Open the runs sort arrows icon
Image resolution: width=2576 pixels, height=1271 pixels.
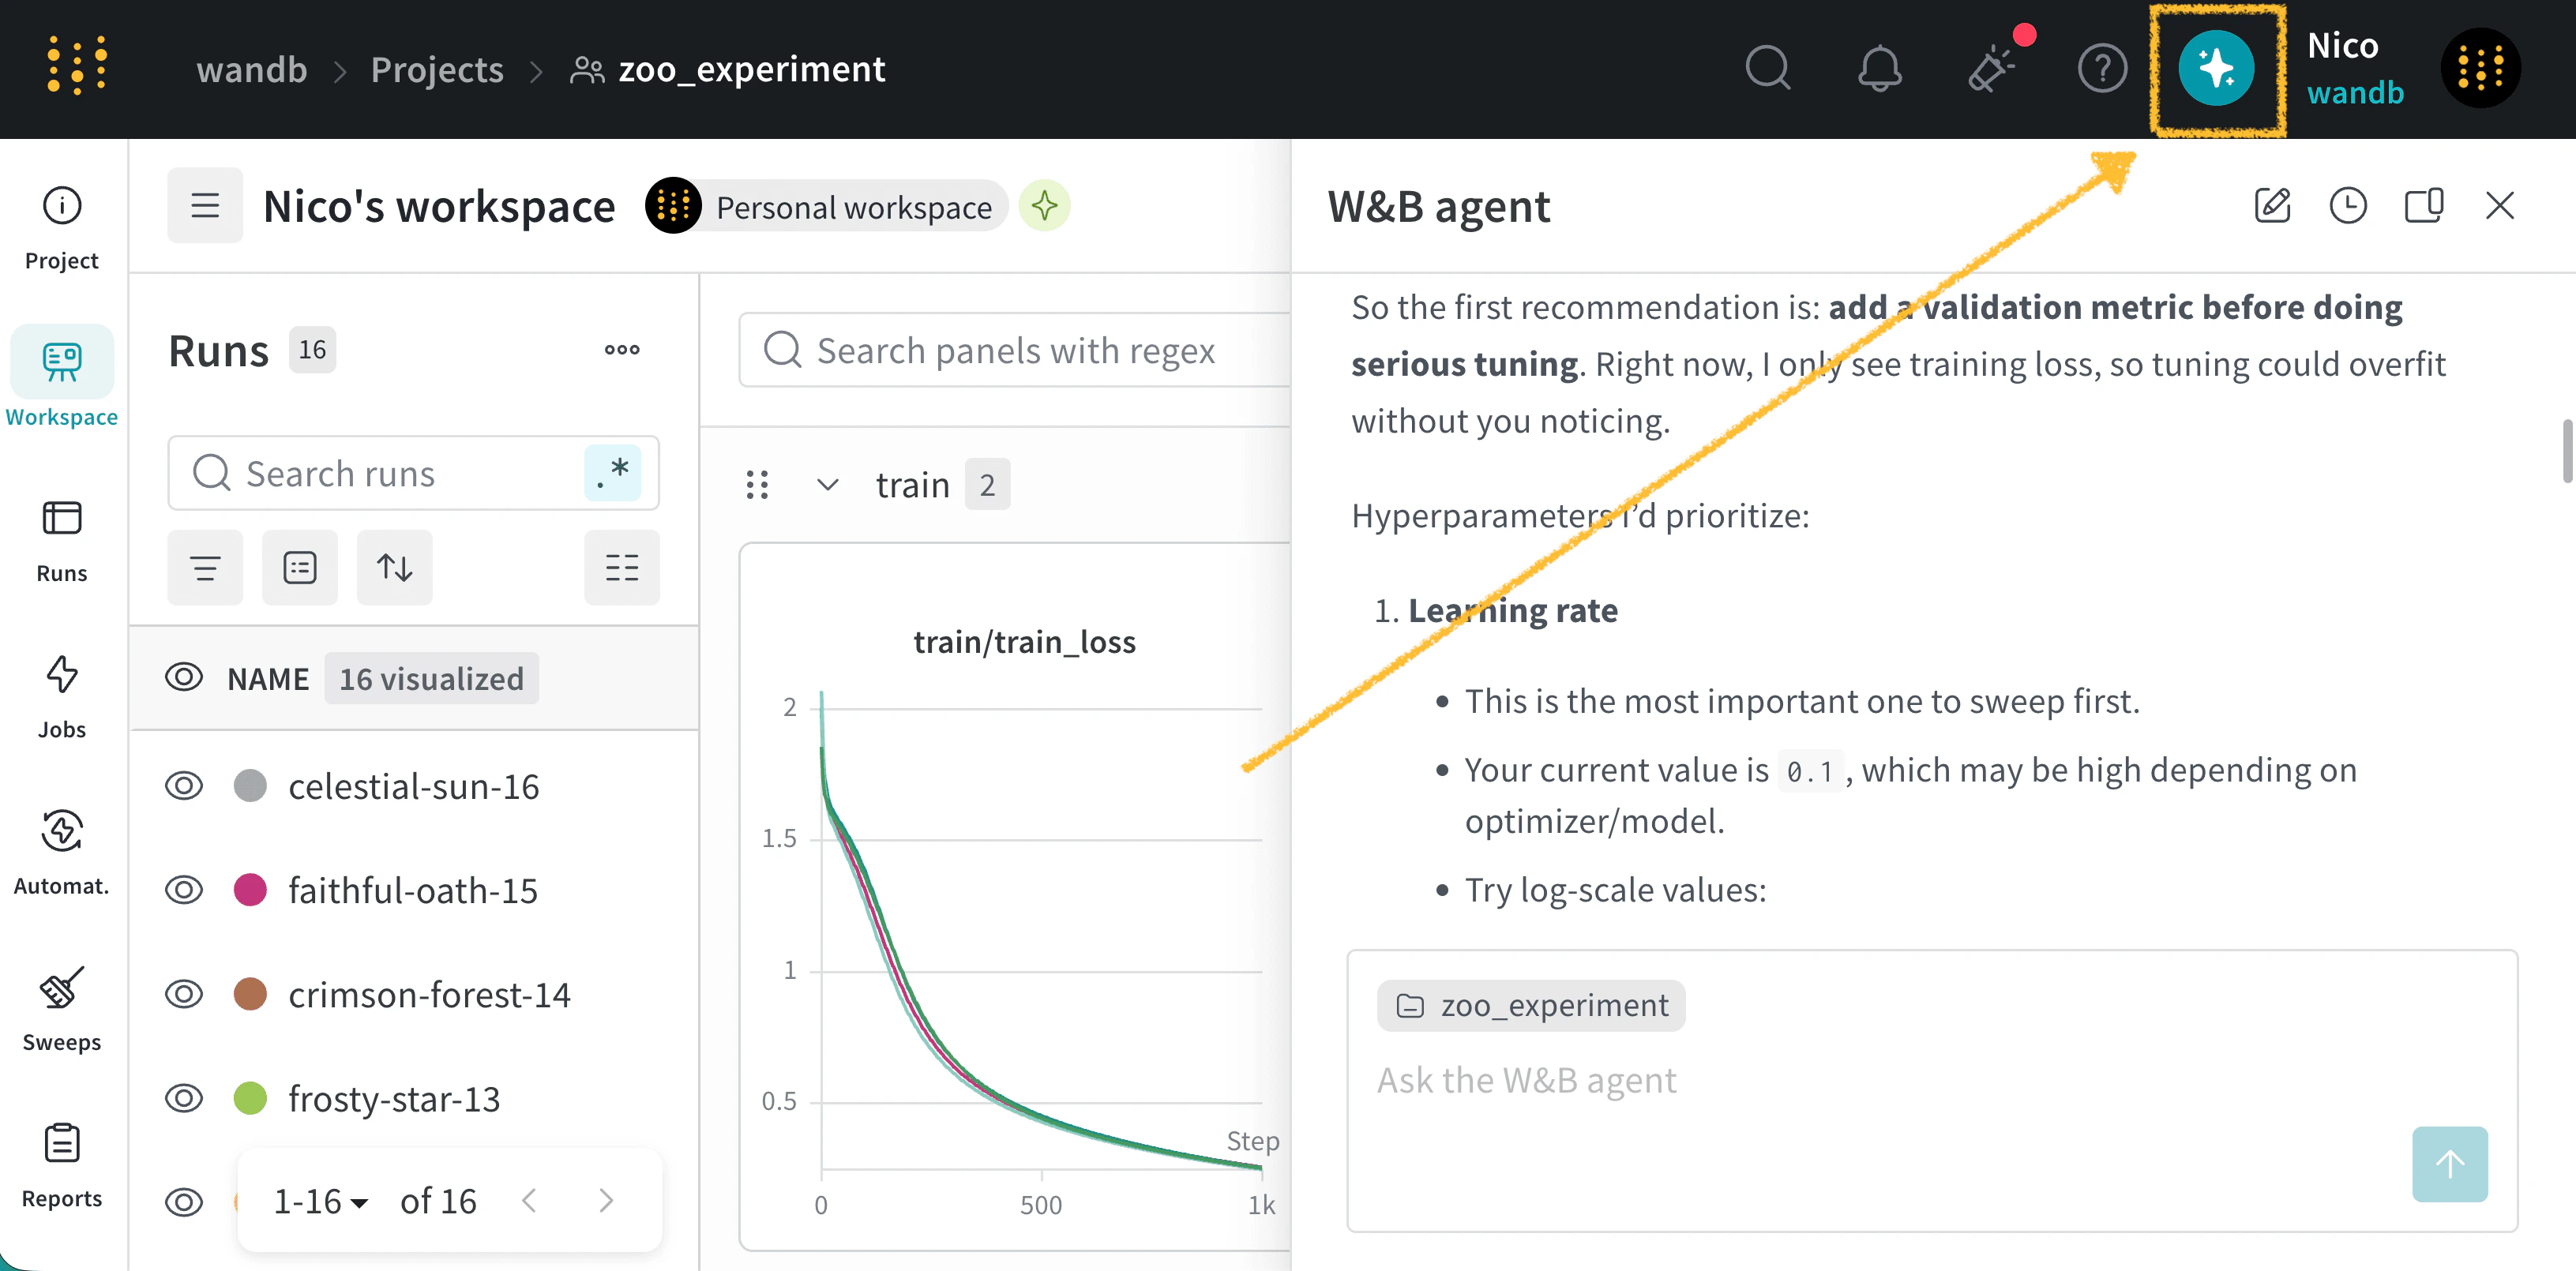[395, 567]
